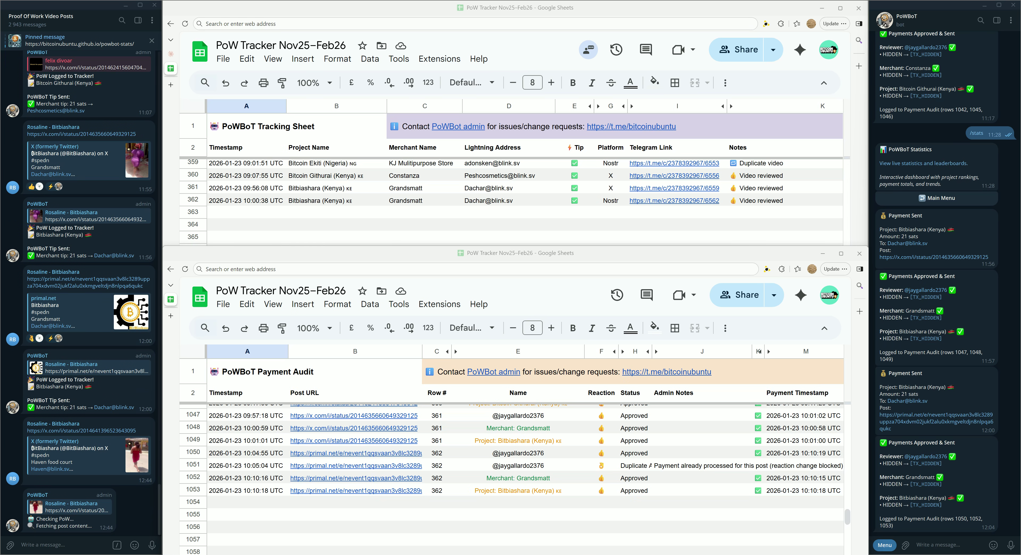
Task: Click Main Menu button in PoWBoT chat
Action: click(936, 198)
